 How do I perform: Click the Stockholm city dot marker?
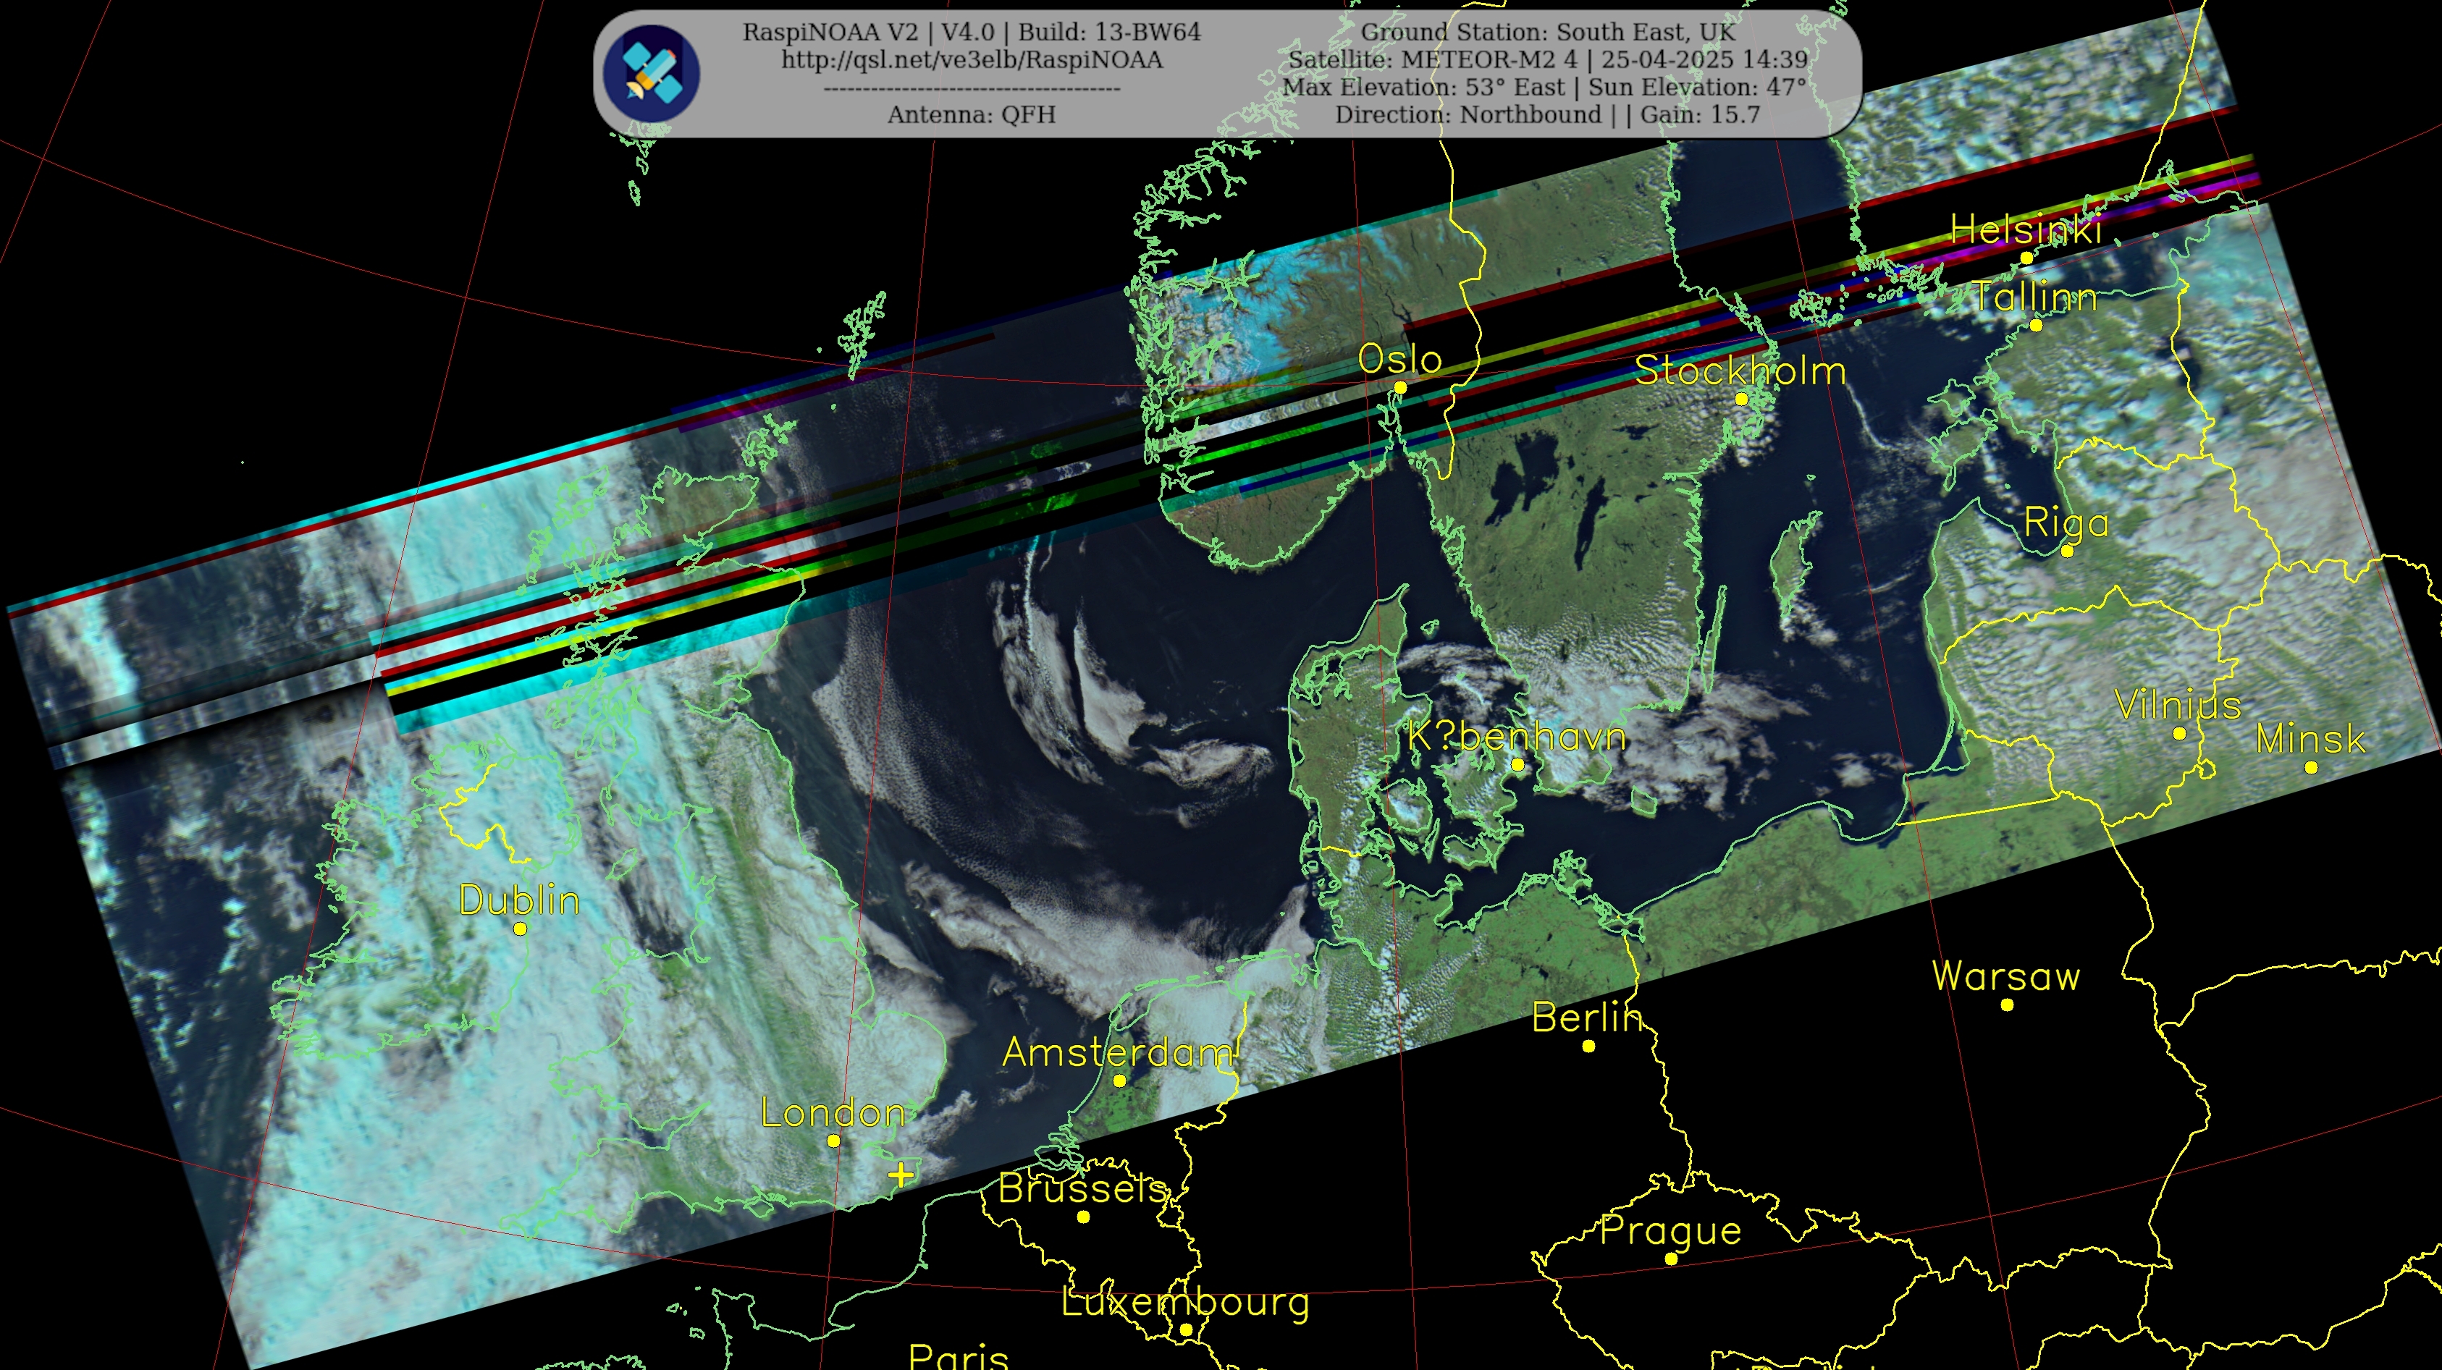[1741, 399]
